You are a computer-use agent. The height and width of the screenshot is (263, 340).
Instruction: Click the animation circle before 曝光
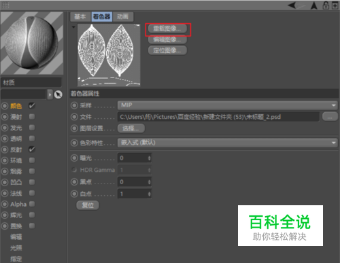[74, 158]
